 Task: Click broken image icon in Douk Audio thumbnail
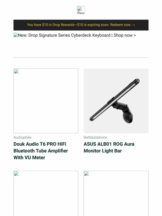click(x=16, y=71)
